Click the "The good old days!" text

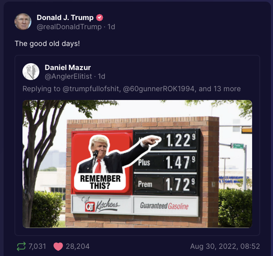pyautogui.click(x=47, y=44)
